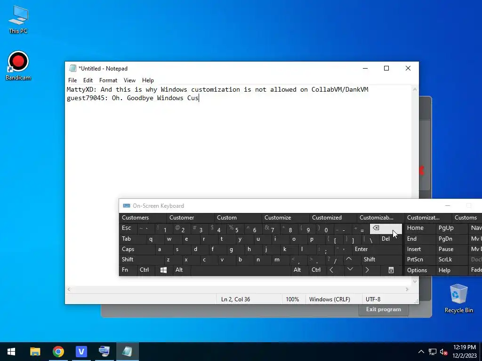482x361 pixels.
Task: Click the Notepad icon in the title bar
Action: (72, 68)
